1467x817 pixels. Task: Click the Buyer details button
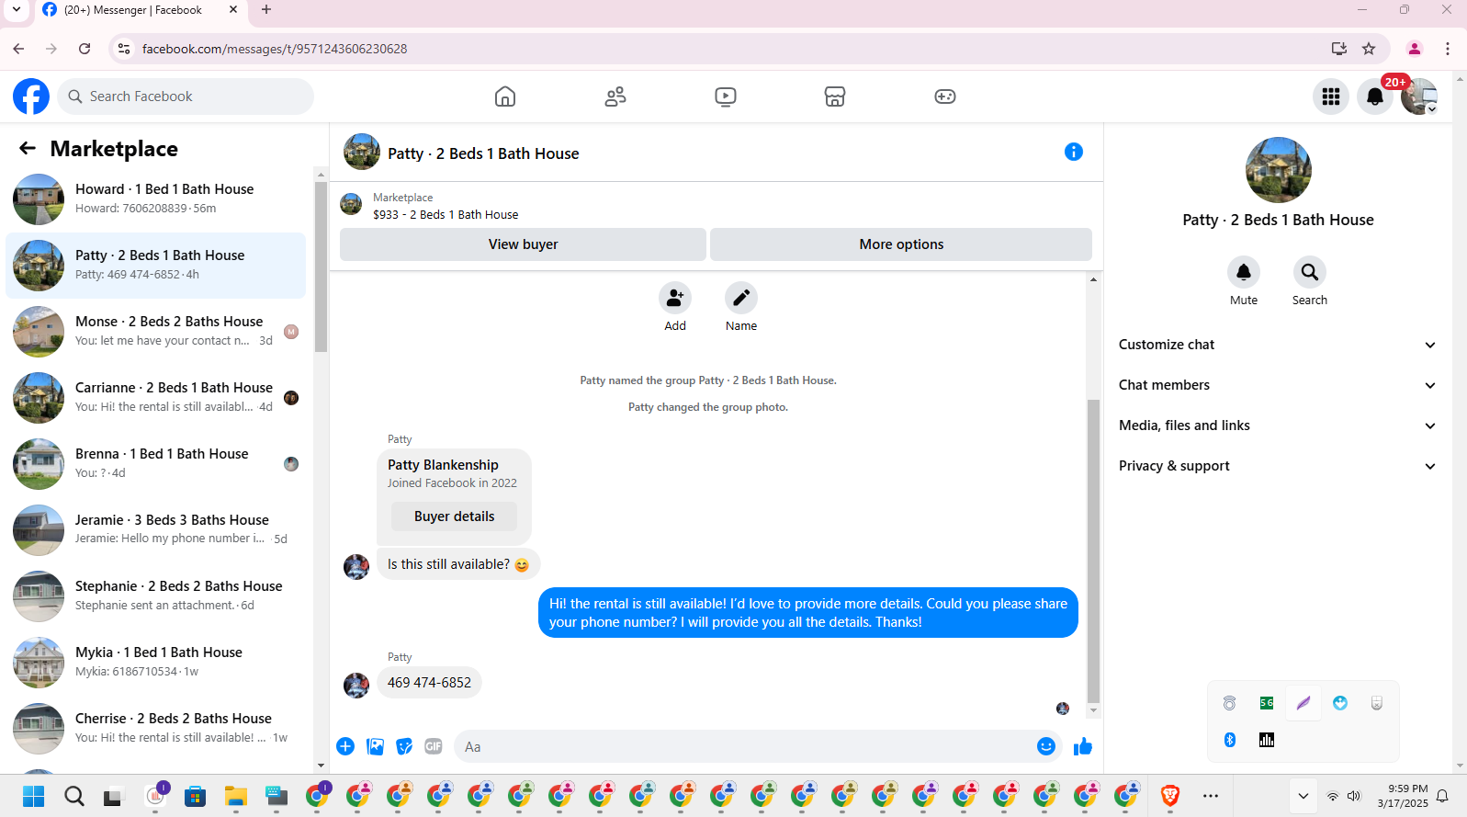pos(454,516)
